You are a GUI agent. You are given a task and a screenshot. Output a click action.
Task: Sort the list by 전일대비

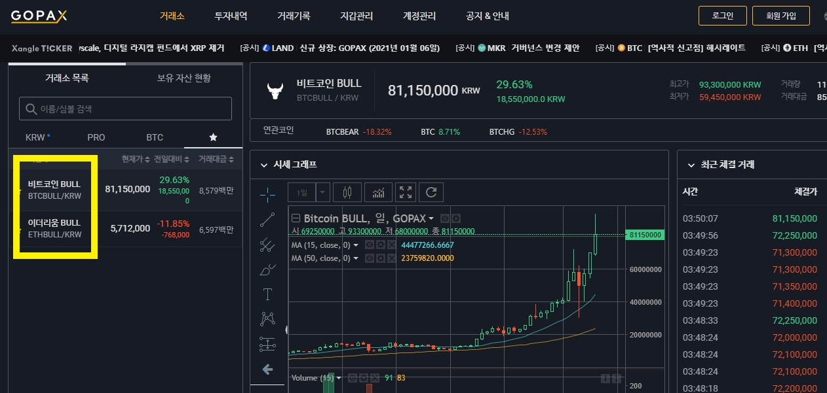click(x=172, y=160)
